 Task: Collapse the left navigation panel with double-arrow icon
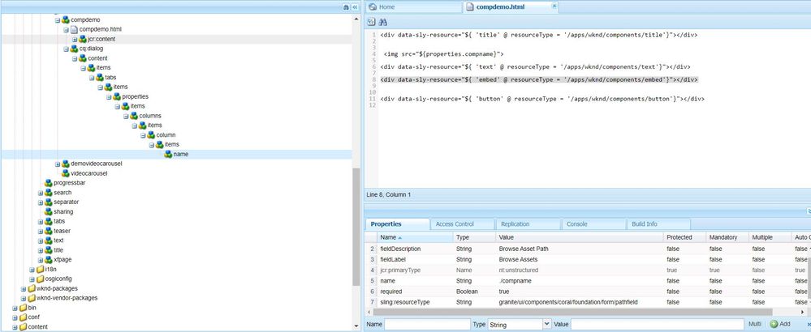click(355, 6)
